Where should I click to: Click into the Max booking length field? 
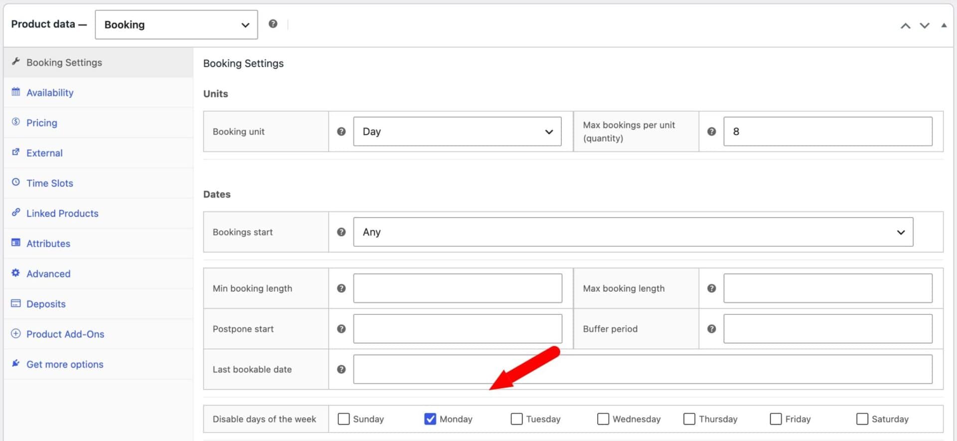(x=828, y=289)
